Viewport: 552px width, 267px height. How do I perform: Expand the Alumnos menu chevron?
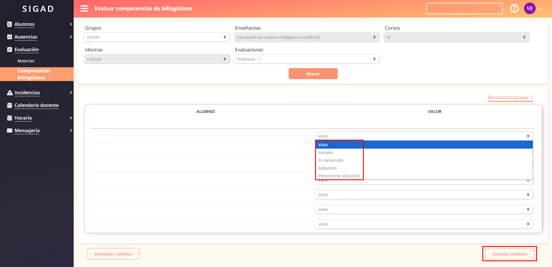coord(71,24)
